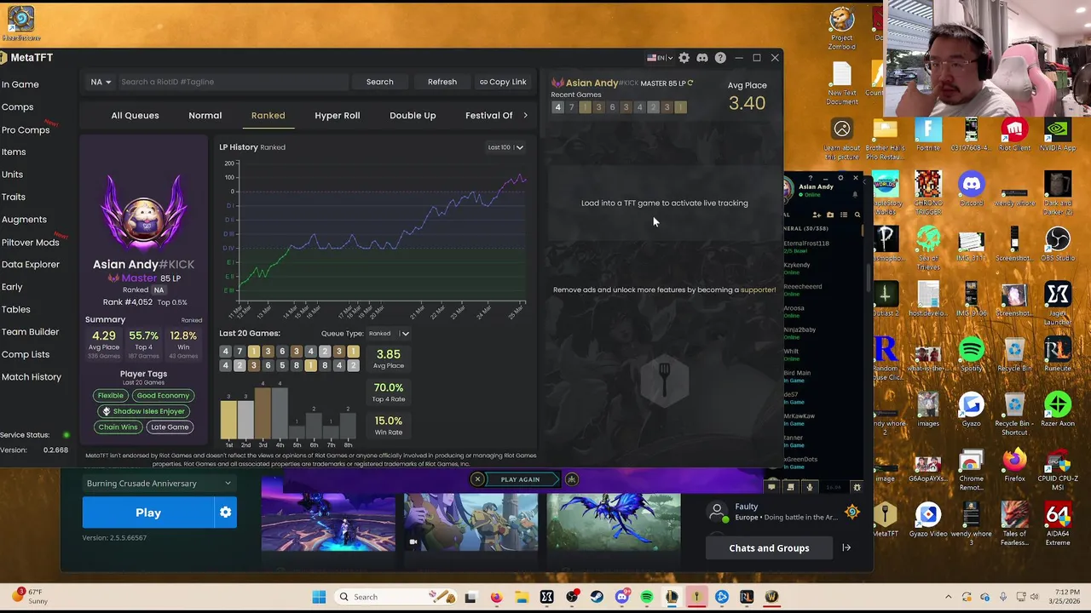1091x613 pixels.
Task: Click Steam icon in the taskbar
Action: pyautogui.click(x=597, y=597)
